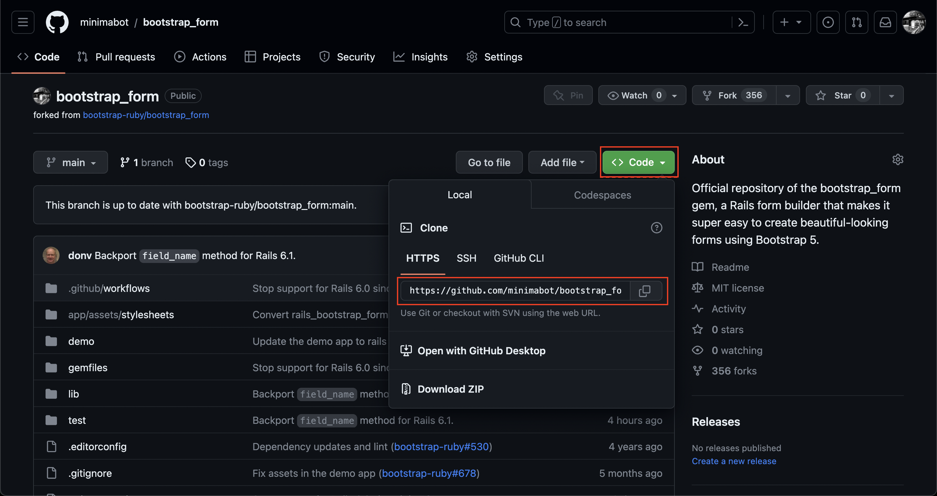Pin the repository to profile
The height and width of the screenshot is (496, 937).
click(568, 96)
